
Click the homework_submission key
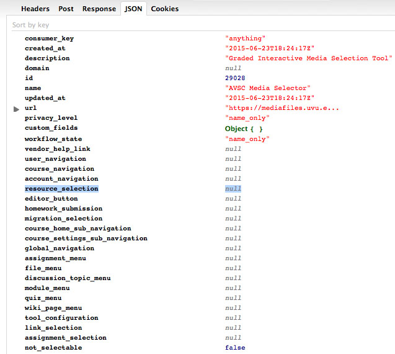pos(63,209)
